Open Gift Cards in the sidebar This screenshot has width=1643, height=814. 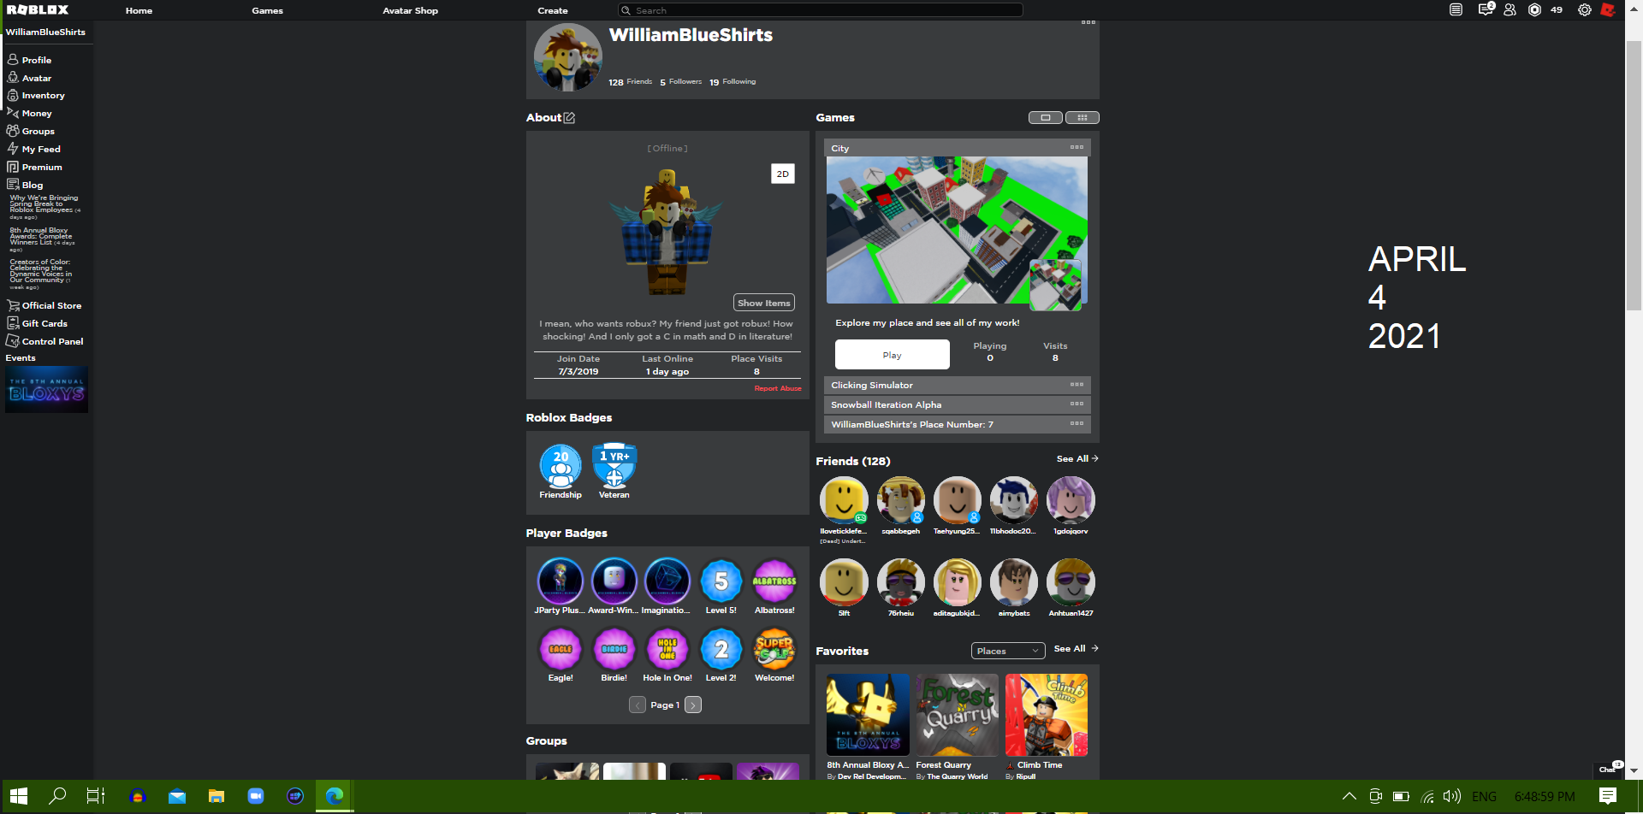point(37,323)
